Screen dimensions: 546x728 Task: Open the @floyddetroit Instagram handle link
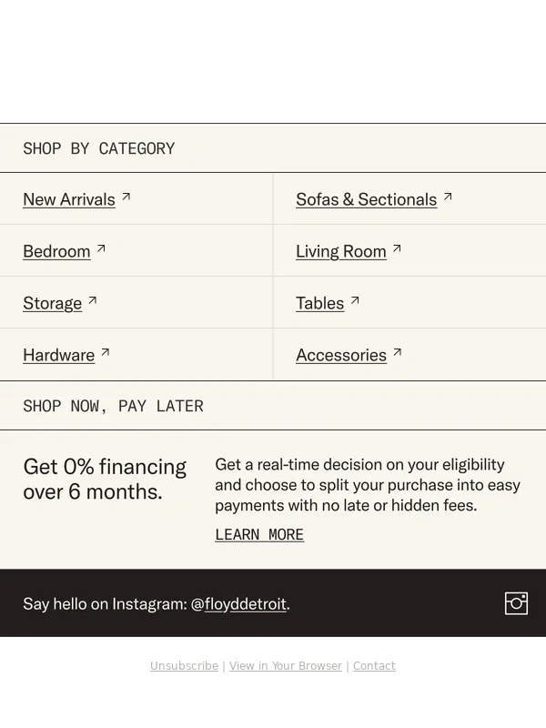[245, 603]
